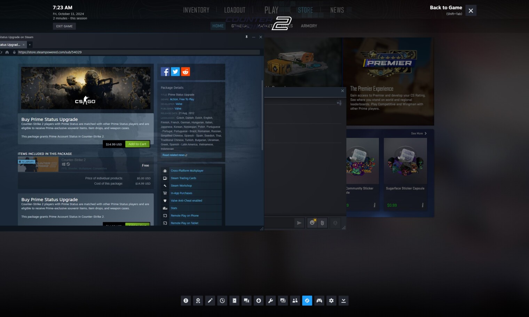Image resolution: width=529 pixels, height=317 pixels.
Task: Click EXIT GAME button
Action: point(64,26)
